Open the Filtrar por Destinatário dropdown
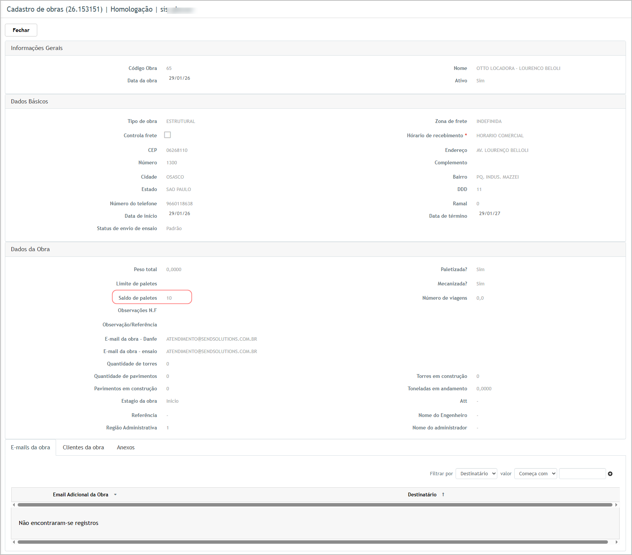 tap(476, 474)
